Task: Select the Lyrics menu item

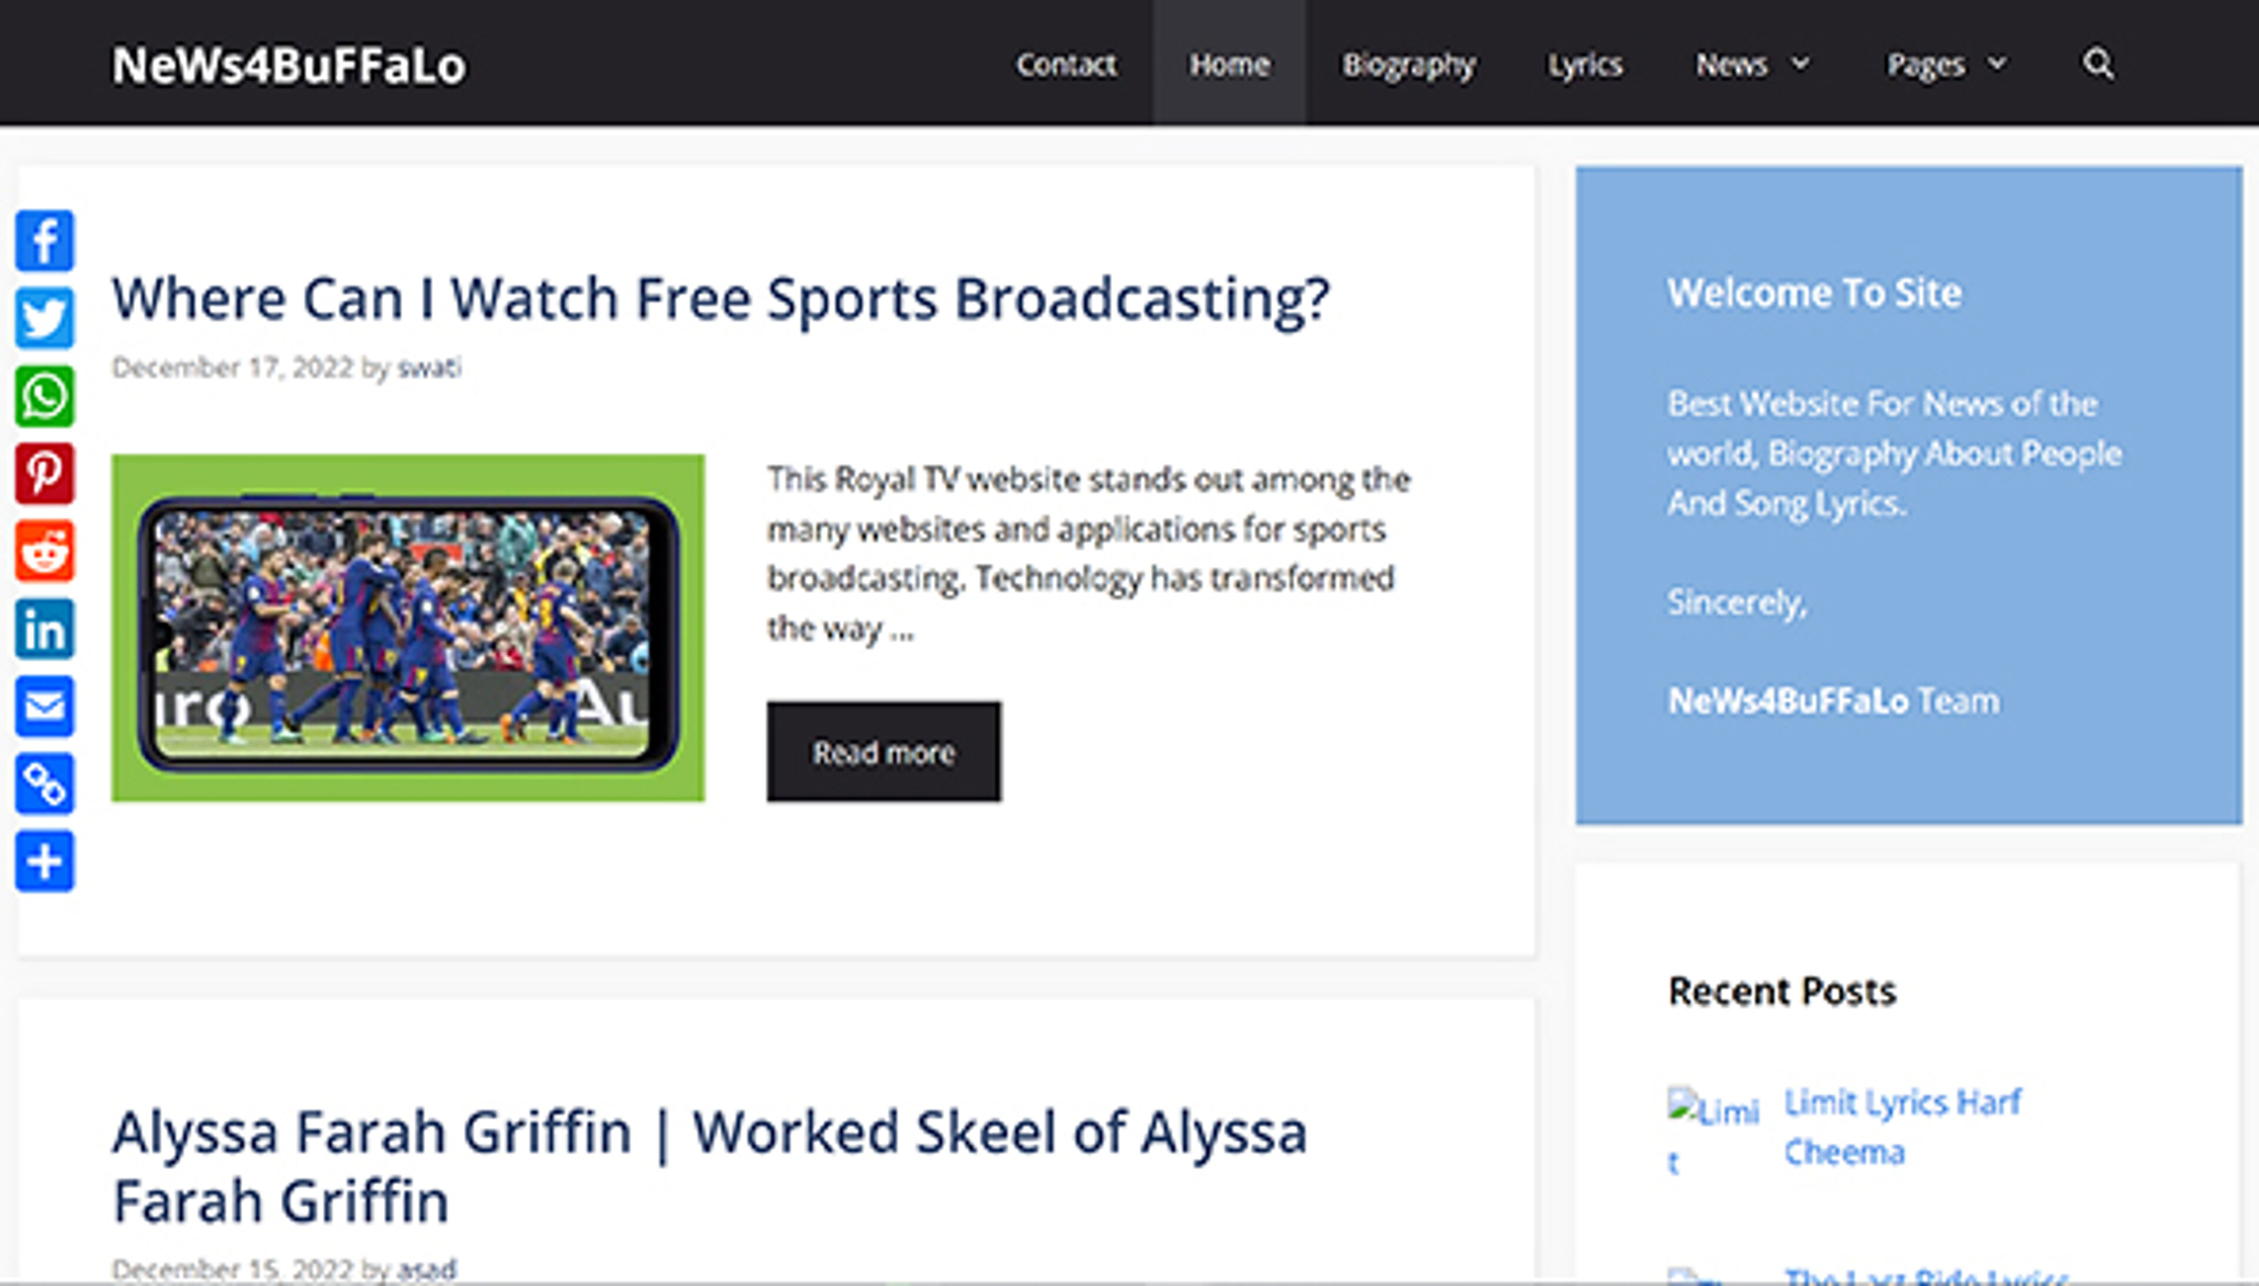Action: [1584, 64]
